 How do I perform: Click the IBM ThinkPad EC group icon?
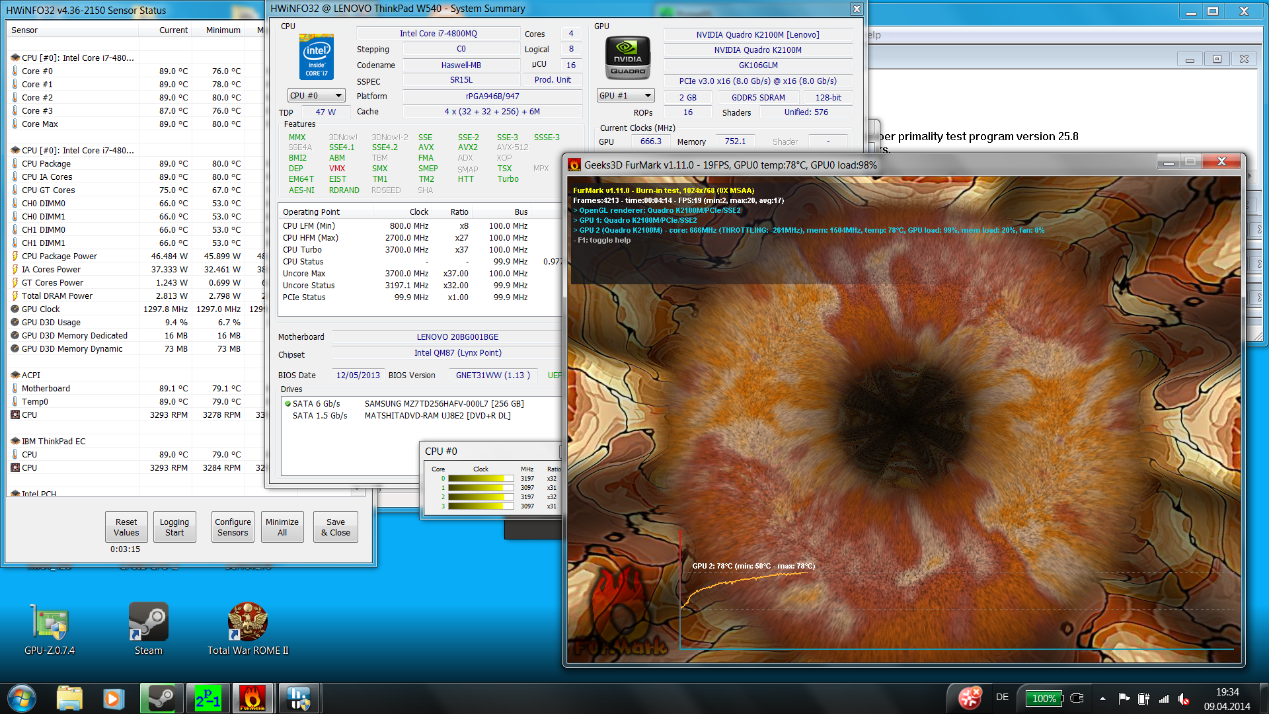[x=15, y=441]
